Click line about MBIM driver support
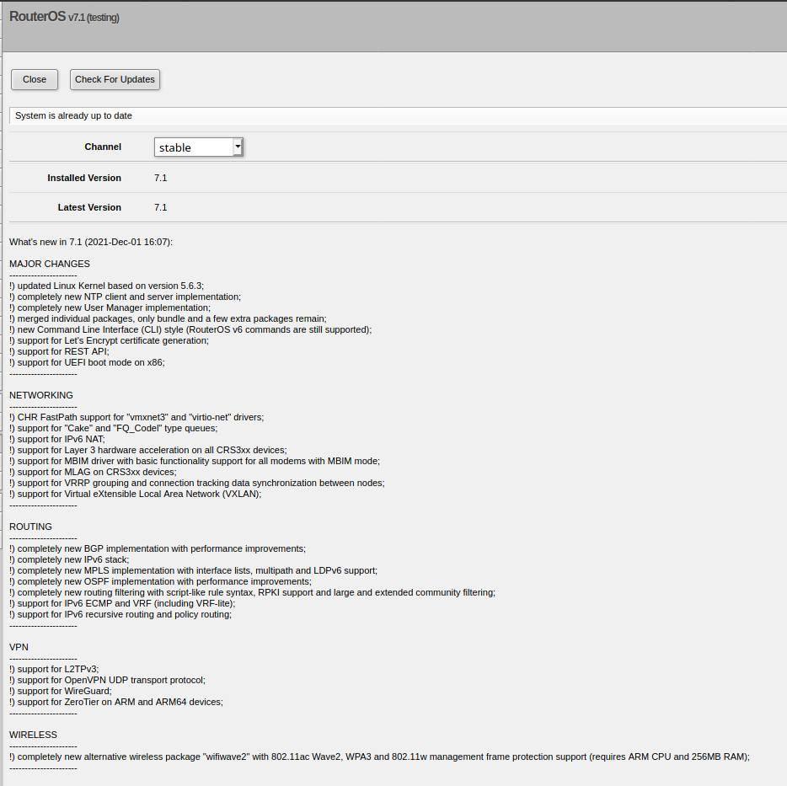Screen dimensions: 787x786 [x=195, y=461]
